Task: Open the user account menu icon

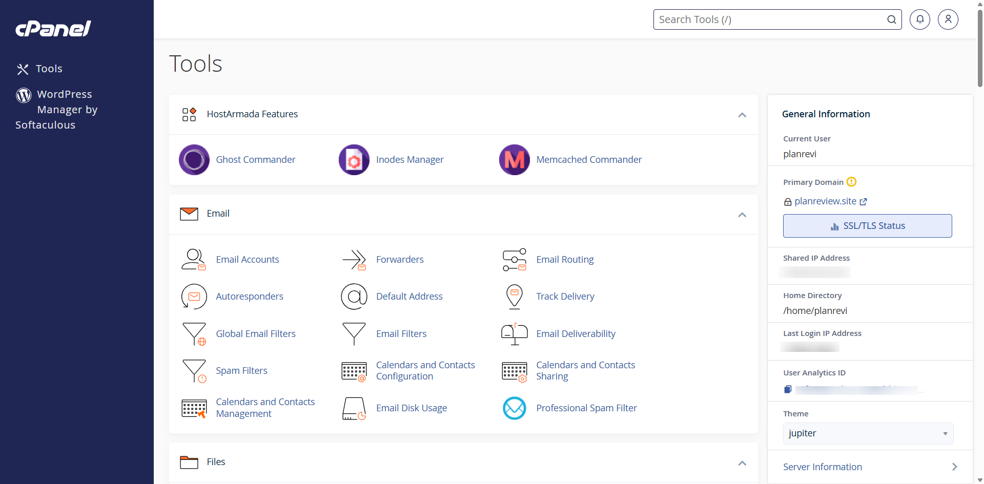Action: click(x=948, y=19)
